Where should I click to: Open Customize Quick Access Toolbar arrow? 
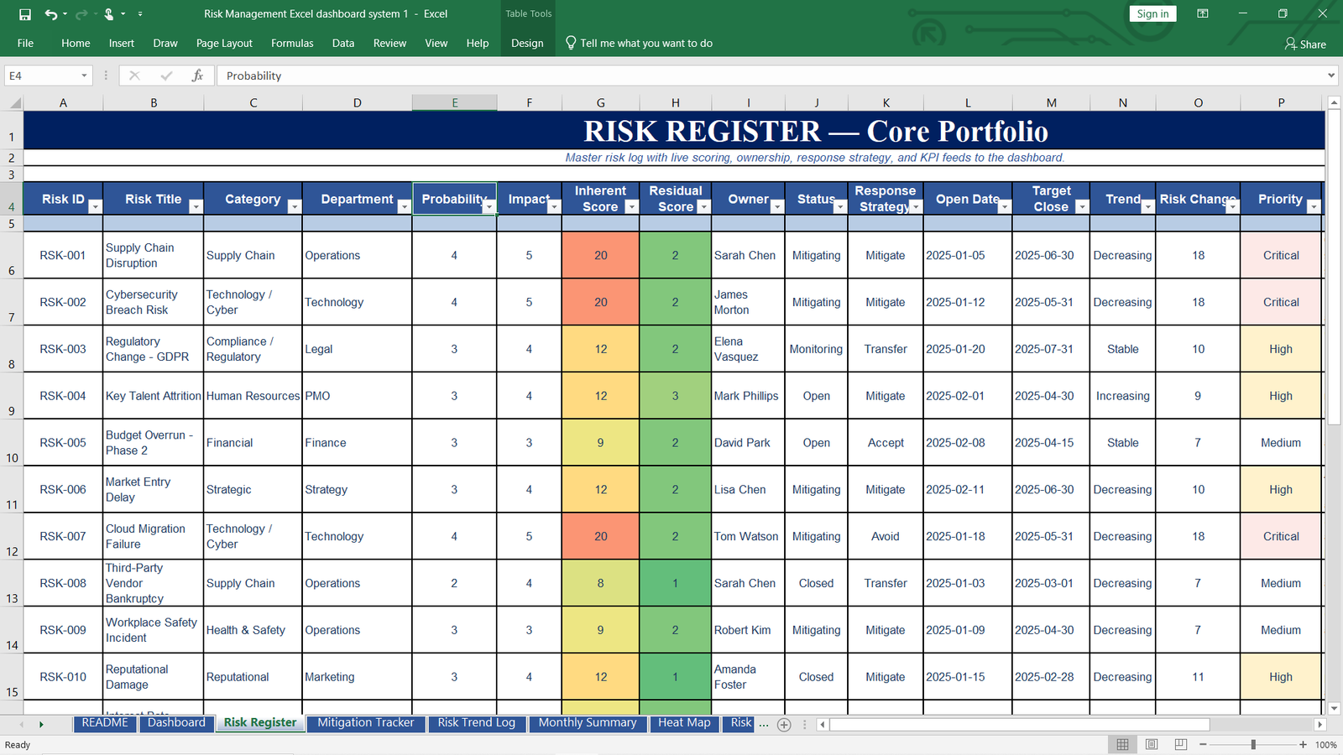140,14
